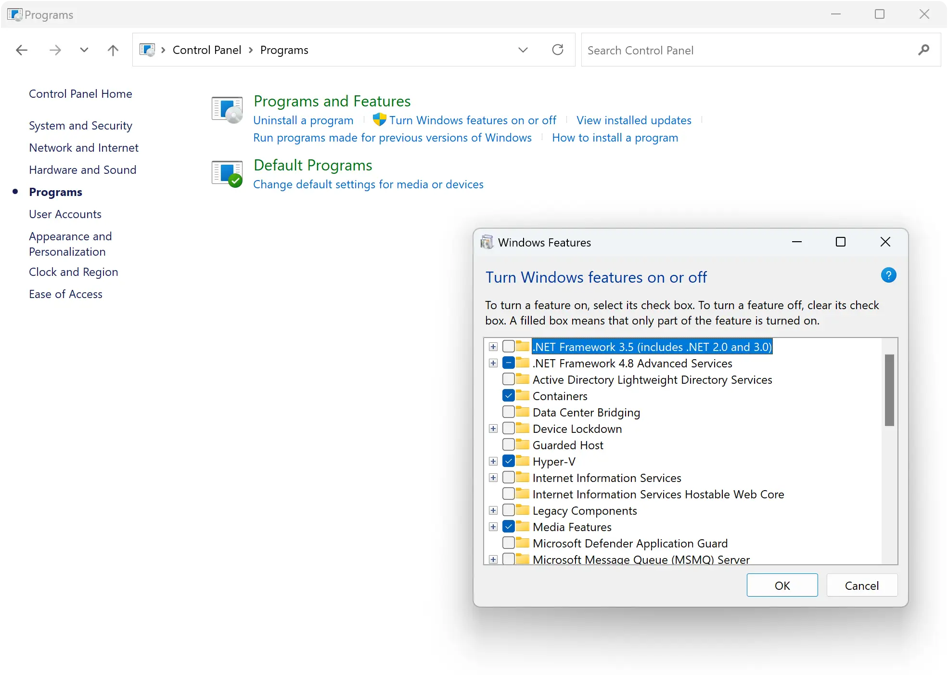Open Hardware and Sound category

click(83, 170)
